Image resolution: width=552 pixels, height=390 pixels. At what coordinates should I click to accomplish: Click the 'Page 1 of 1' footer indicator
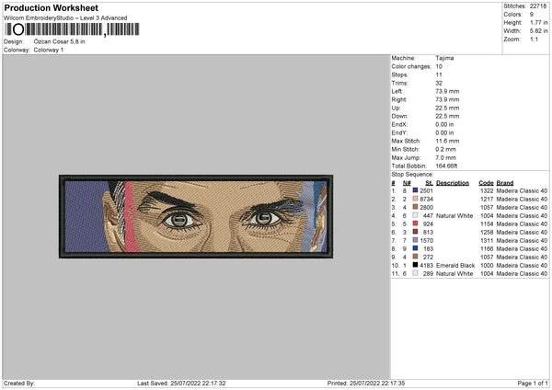coord(533,383)
